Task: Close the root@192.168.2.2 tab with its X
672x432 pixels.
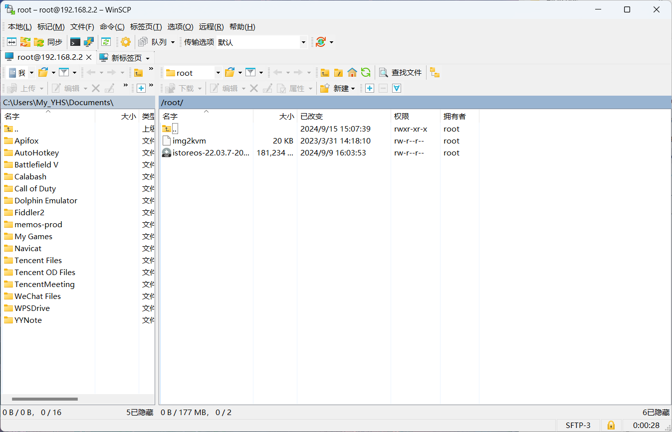Action: [89, 57]
